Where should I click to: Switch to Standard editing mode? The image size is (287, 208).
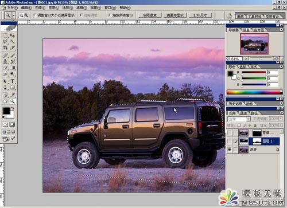pos(5,124)
